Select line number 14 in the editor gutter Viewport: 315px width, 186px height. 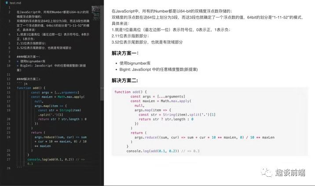(8, 88)
